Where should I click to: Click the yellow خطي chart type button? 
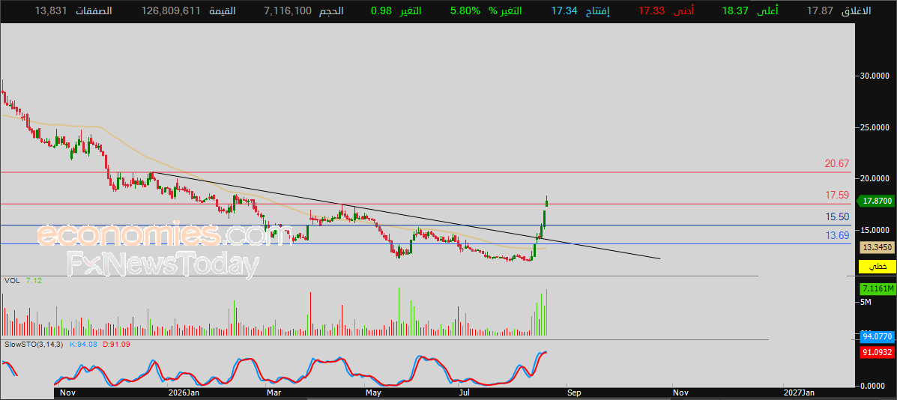pyautogui.click(x=877, y=266)
